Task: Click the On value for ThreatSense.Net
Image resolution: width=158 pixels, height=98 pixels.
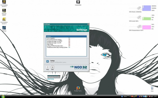Action: click(x=69, y=47)
